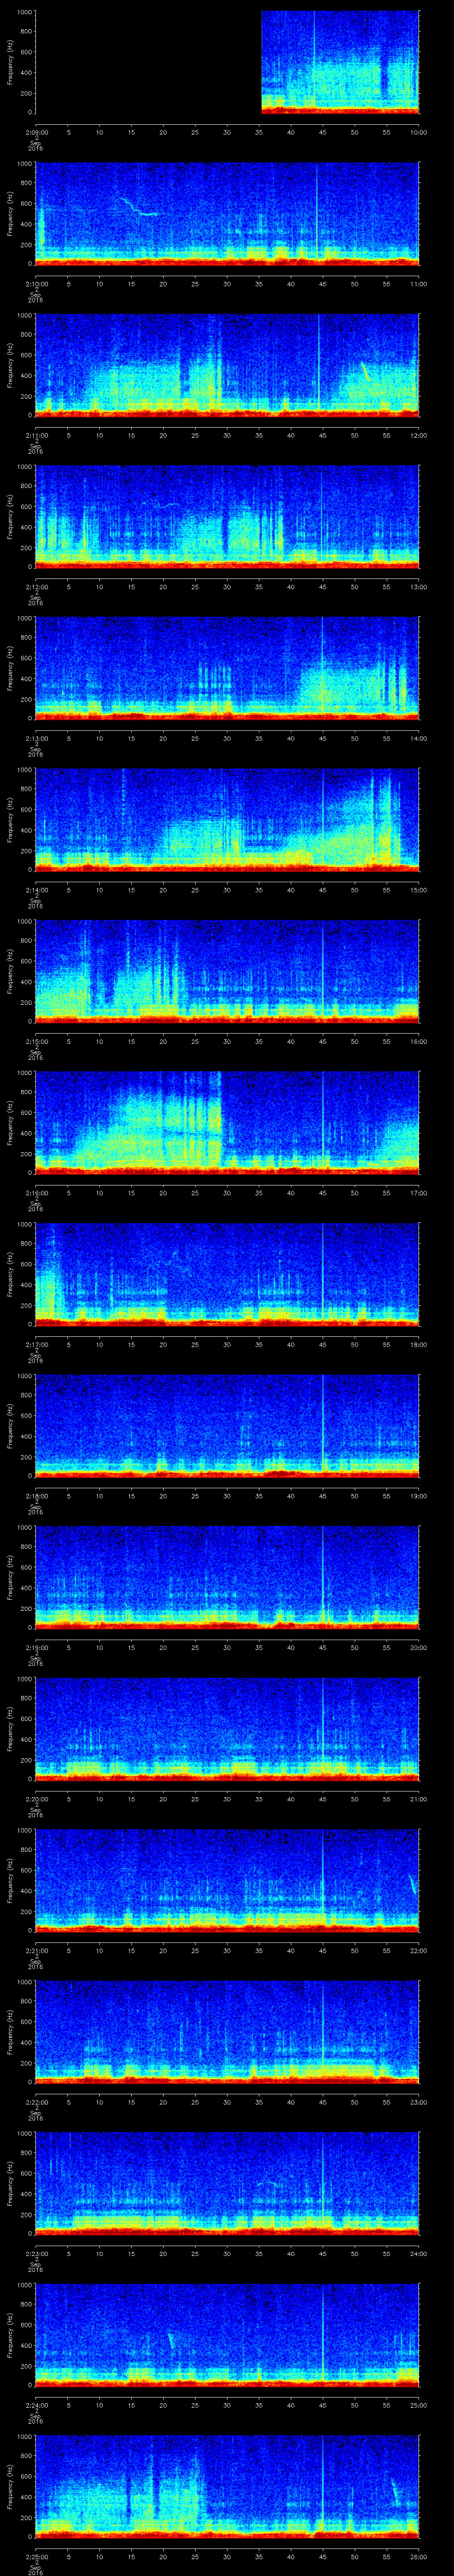Click the 2:12:00 time axis label
Image resolution: width=454 pixels, height=2576 pixels.
pos(36,586)
